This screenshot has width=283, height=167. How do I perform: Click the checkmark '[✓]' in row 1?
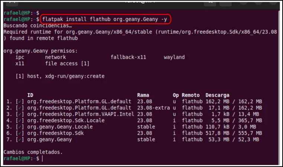point(20,102)
